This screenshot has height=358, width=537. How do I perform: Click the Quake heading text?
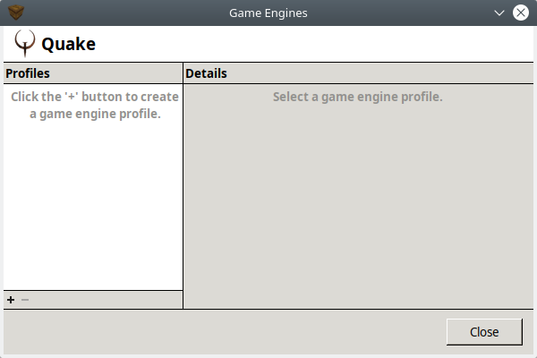69,44
